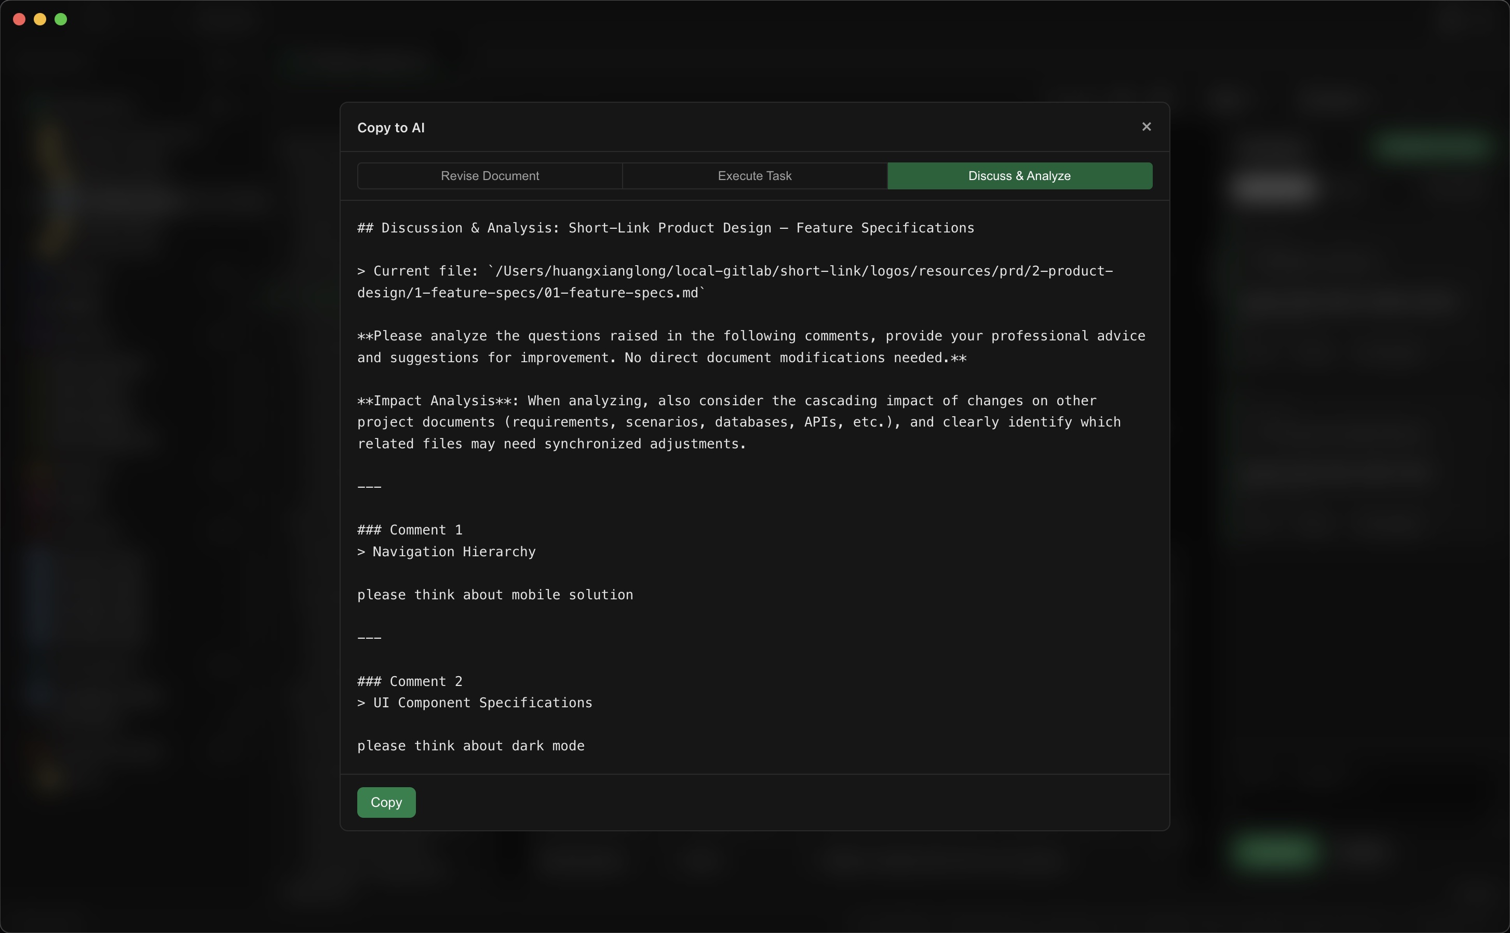Click the Navigation Hierarchy quote line

pyautogui.click(x=447, y=551)
